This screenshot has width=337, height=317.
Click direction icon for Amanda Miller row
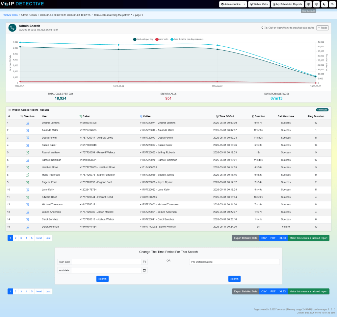[x=27, y=130]
